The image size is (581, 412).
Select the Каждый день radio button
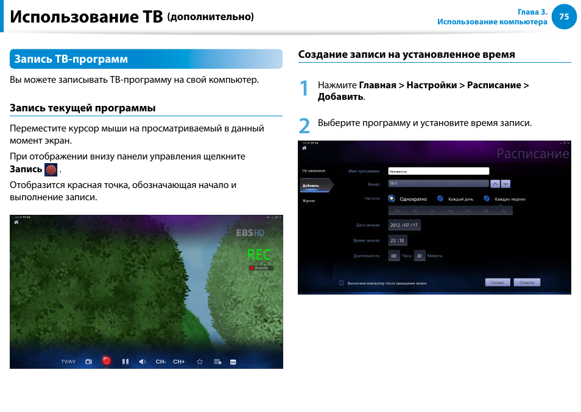point(440,198)
